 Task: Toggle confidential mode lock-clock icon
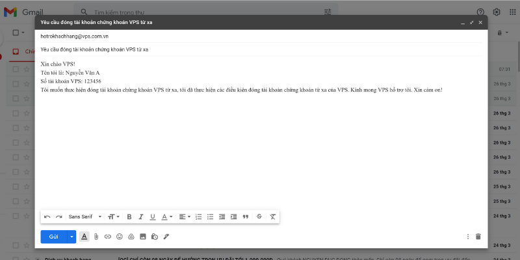pyautogui.click(x=155, y=237)
